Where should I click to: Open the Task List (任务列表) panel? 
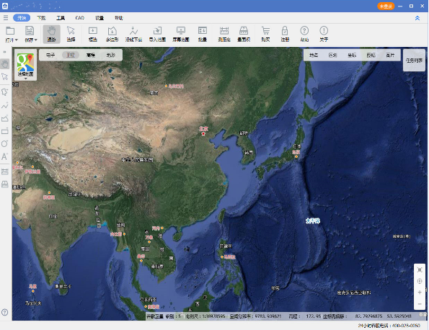(415, 61)
